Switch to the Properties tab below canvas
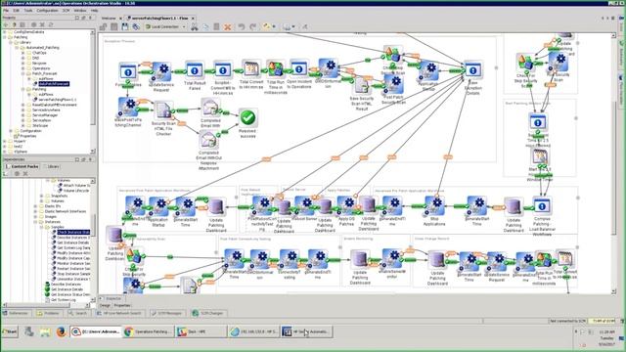This screenshot has width=626, height=352. (x=122, y=305)
